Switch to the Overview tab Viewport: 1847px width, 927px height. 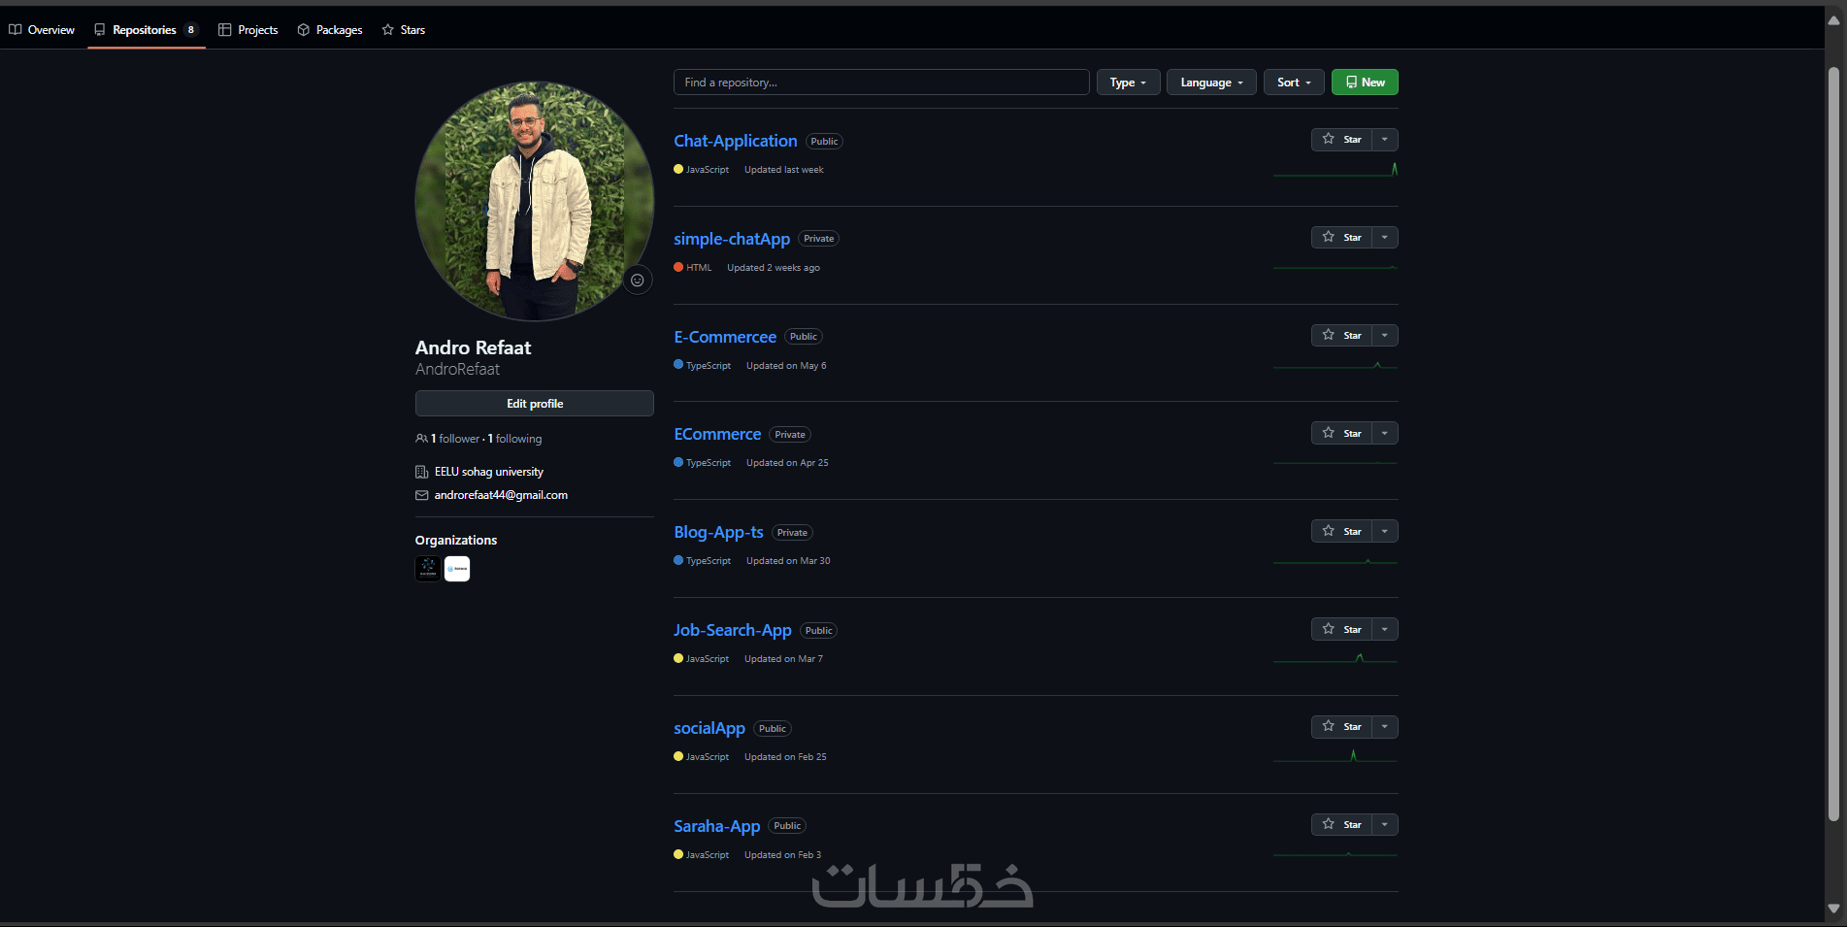(x=42, y=30)
